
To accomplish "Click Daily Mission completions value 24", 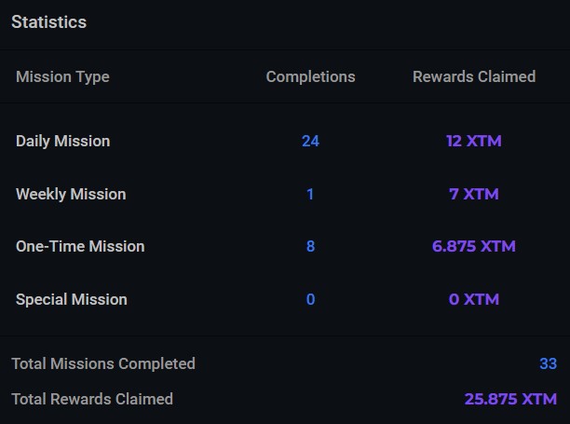I will 310,141.
